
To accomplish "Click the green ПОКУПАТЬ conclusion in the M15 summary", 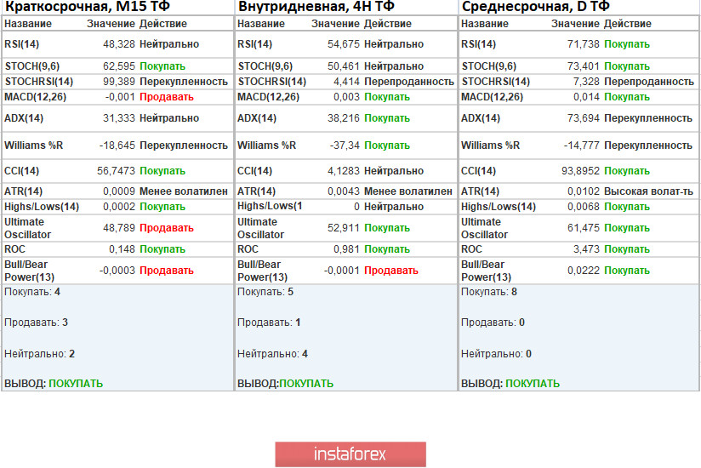I will (76, 384).
